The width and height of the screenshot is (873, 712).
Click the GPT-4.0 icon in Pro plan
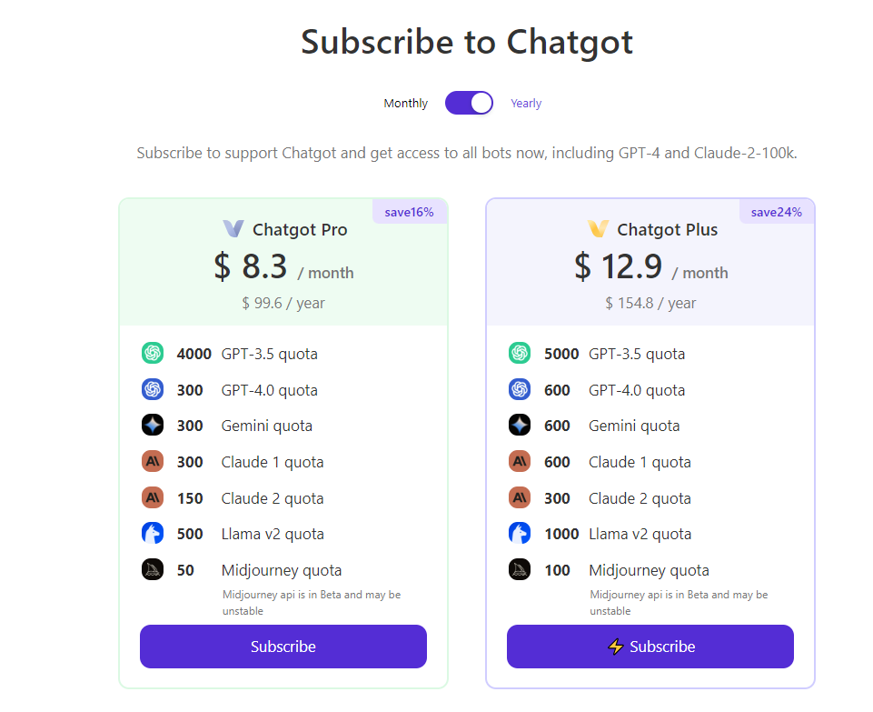[153, 389]
